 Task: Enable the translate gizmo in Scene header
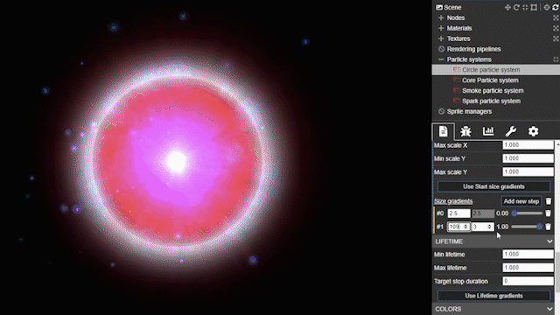[x=507, y=7]
